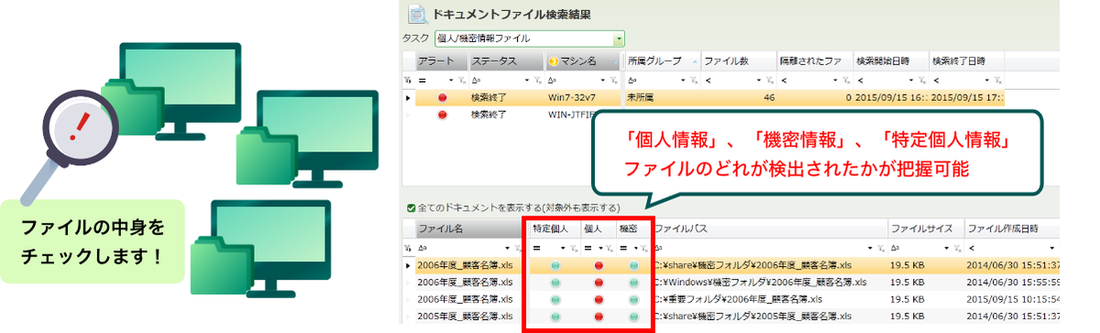Open アラート filter operator dropdown

coord(451,80)
